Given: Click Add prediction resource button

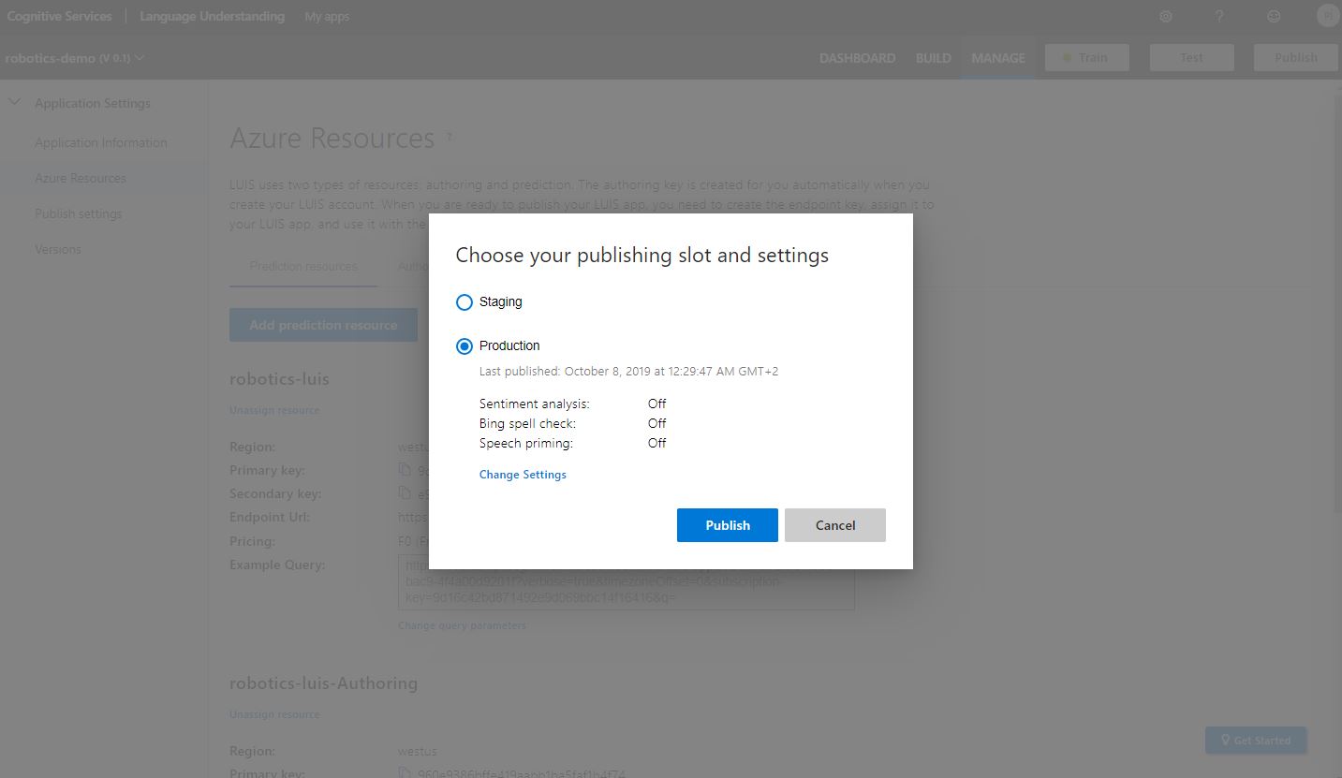Looking at the screenshot, I should point(323,325).
